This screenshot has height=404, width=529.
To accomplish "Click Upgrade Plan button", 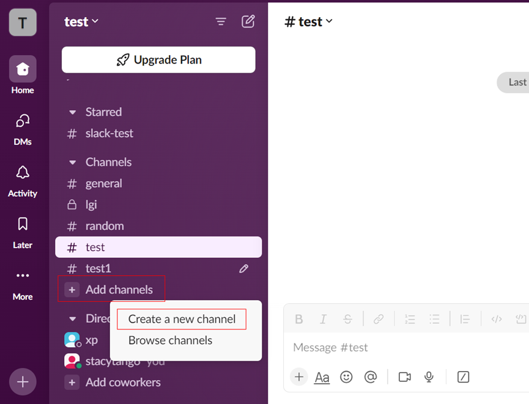I will (x=158, y=60).
